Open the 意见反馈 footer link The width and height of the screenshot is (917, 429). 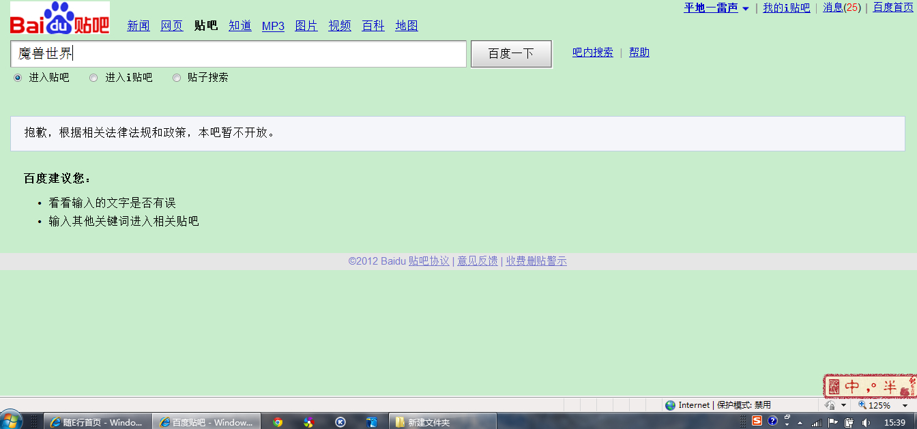click(478, 261)
